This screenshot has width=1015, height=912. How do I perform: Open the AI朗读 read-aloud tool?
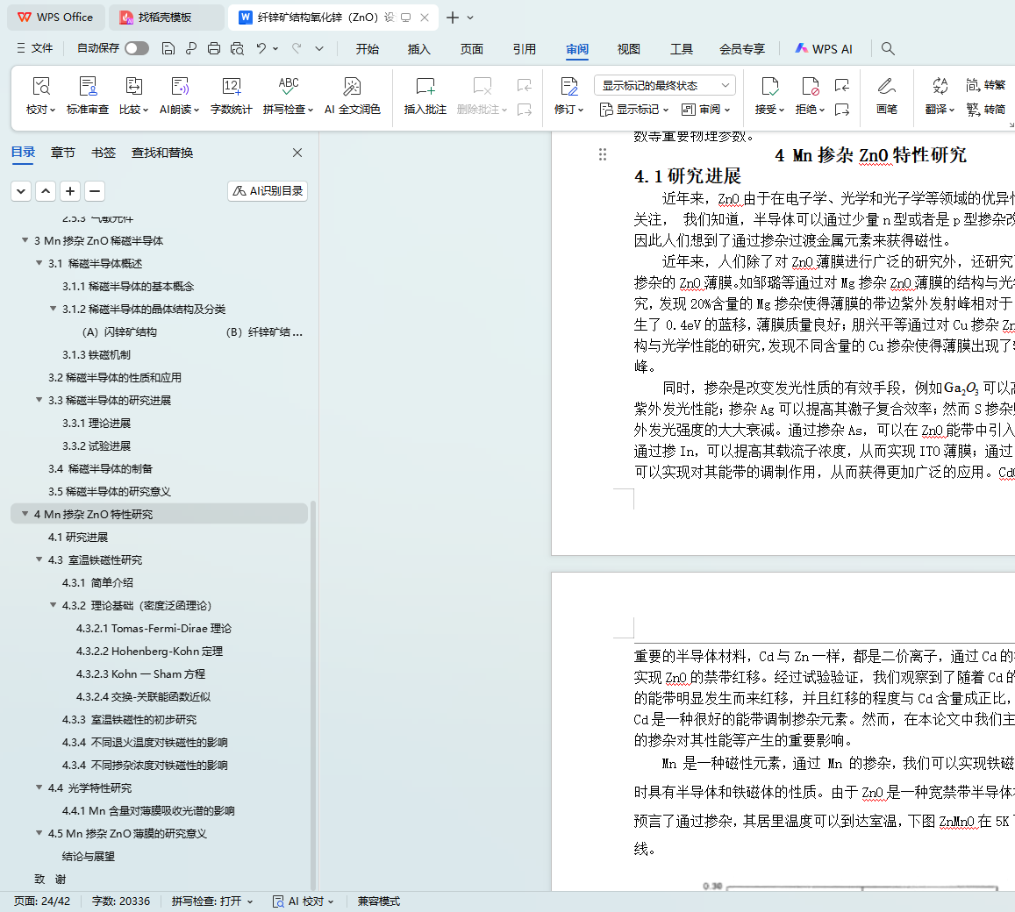point(180,87)
